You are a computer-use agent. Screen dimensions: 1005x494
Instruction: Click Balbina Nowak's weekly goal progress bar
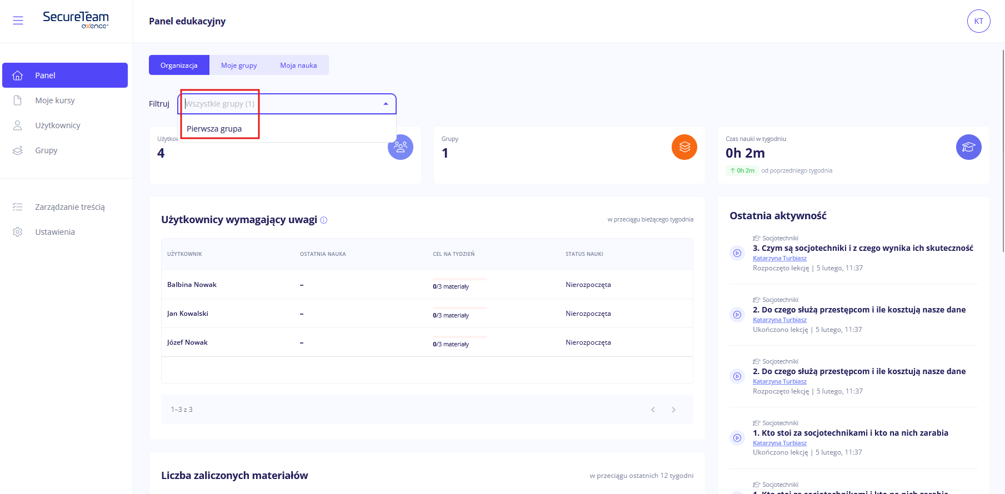459,279
